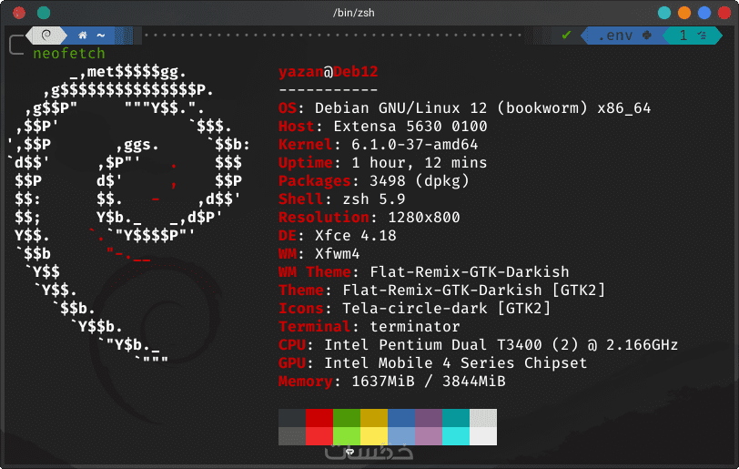
Task: Click the home icon in the prompt bar
Action: coord(83,35)
